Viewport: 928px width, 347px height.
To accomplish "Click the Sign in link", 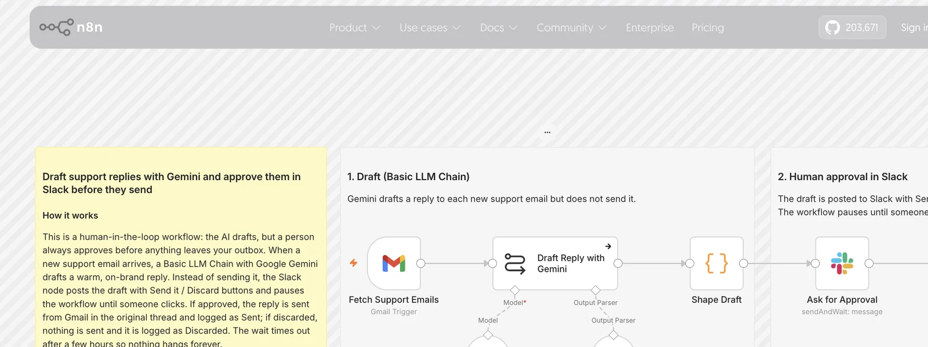I will pyautogui.click(x=914, y=27).
